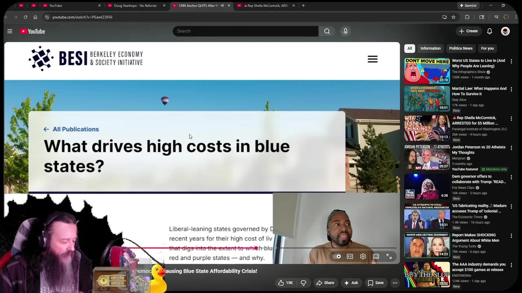
Task: Open browser extensions puzzle icon
Action: point(467,17)
